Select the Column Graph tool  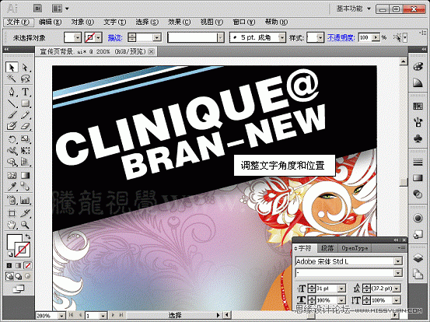(x=25, y=201)
